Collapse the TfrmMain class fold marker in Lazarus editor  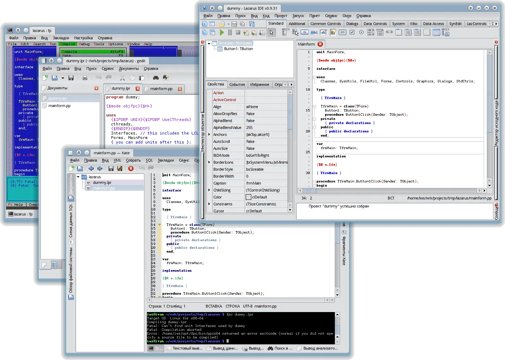314,106
